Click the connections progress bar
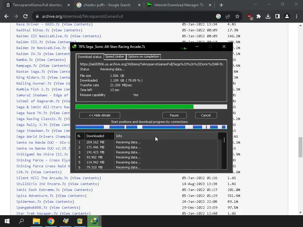This screenshot has width=303, height=227. (151, 127)
